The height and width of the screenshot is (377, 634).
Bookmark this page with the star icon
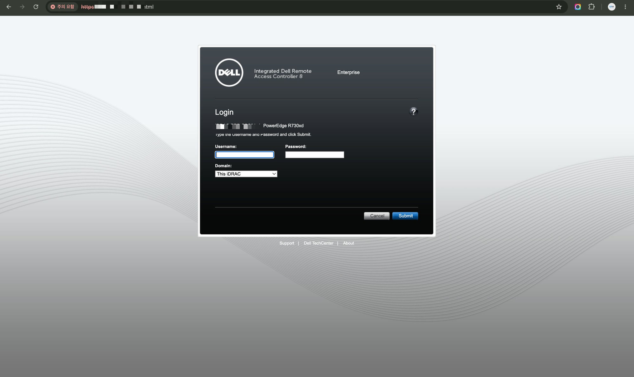[559, 7]
